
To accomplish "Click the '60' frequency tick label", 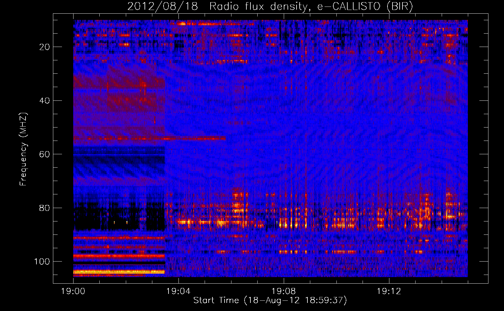I will click(45, 154).
